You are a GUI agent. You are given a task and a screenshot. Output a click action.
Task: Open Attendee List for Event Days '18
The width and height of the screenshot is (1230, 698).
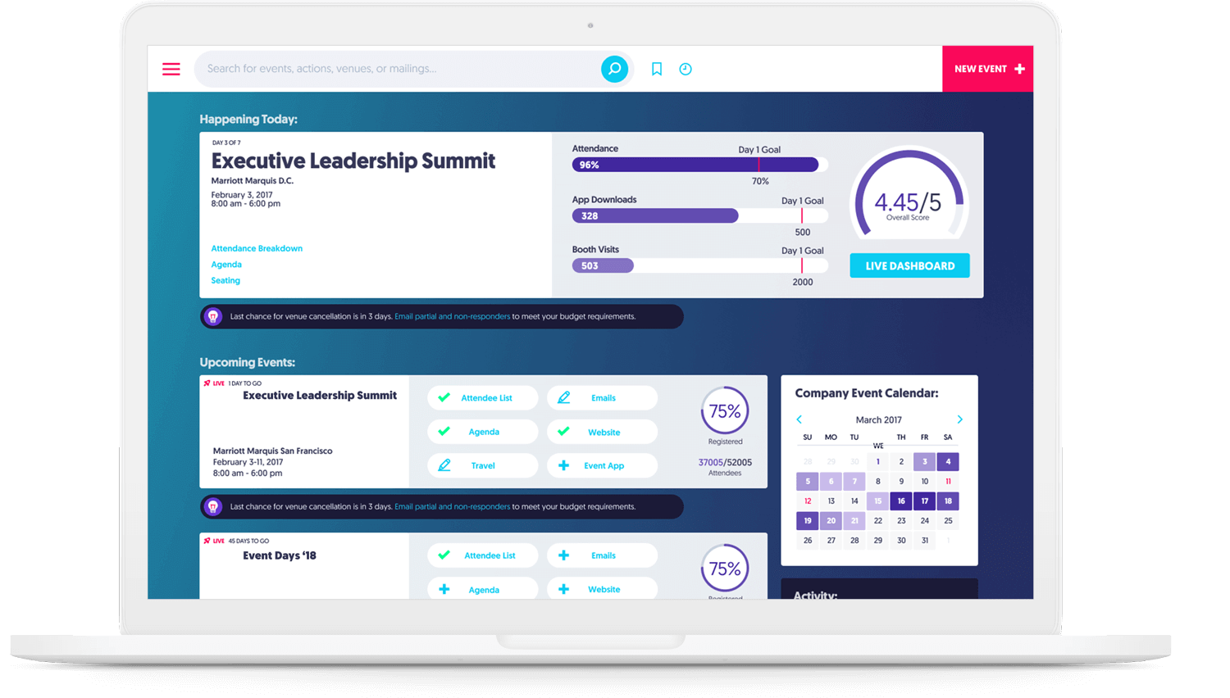point(482,555)
